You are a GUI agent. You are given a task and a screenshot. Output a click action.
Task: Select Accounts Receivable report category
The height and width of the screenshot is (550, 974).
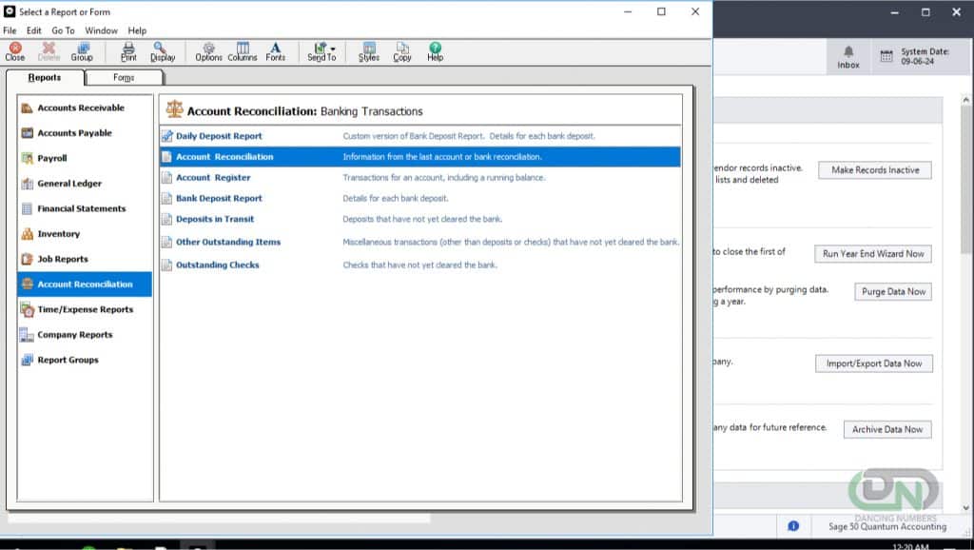[x=85, y=108]
